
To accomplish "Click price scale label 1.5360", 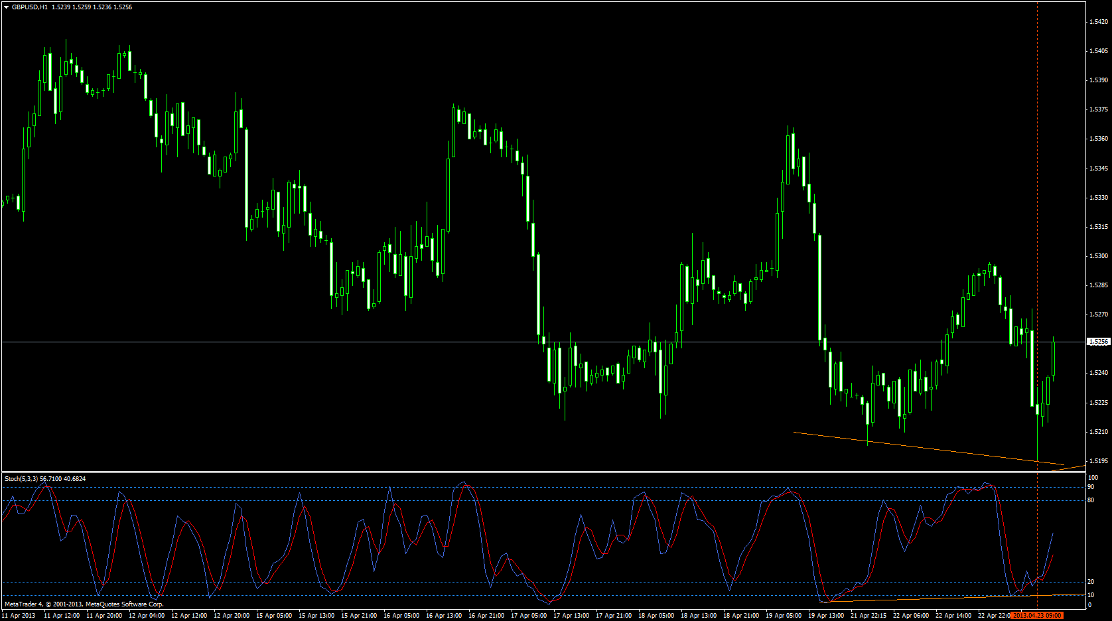I will (x=1099, y=139).
